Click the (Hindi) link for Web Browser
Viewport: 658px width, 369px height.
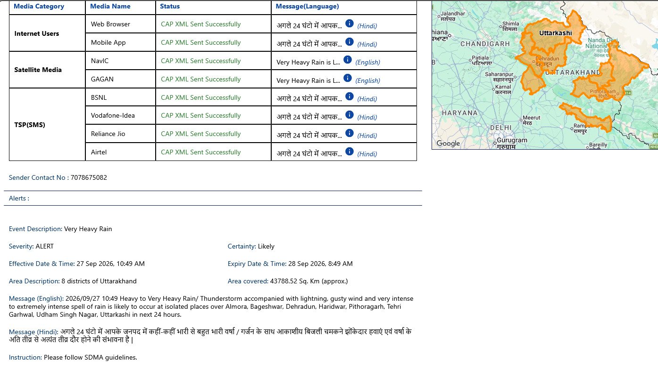point(367,26)
